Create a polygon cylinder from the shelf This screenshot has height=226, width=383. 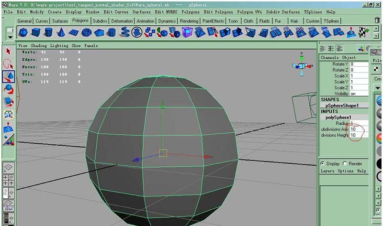coord(48,32)
